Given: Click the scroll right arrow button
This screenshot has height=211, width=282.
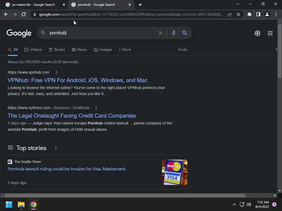Looking at the screenshot, I should [x=275, y=195].
